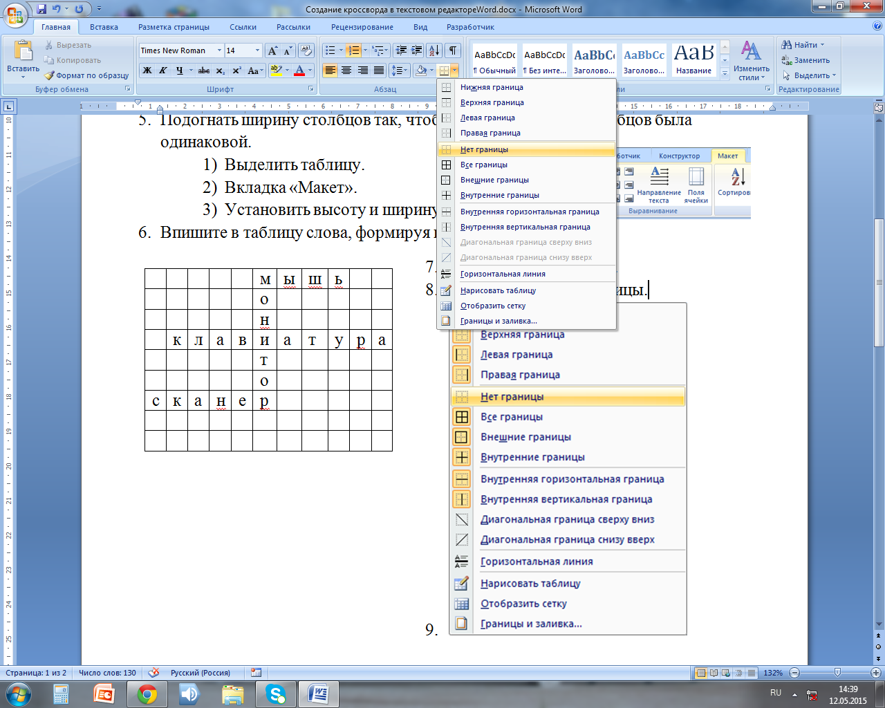885x708 pixels.
Task: Click the Русский (Россия) language indicator
Action: click(x=201, y=673)
